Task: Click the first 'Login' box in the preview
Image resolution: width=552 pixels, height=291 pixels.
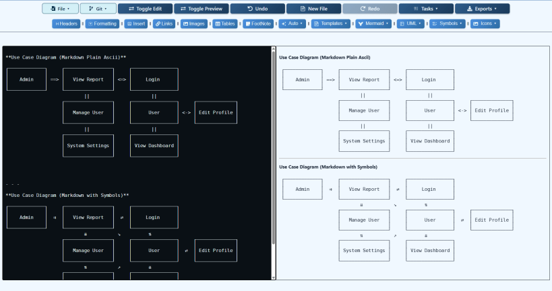Action: click(x=430, y=80)
